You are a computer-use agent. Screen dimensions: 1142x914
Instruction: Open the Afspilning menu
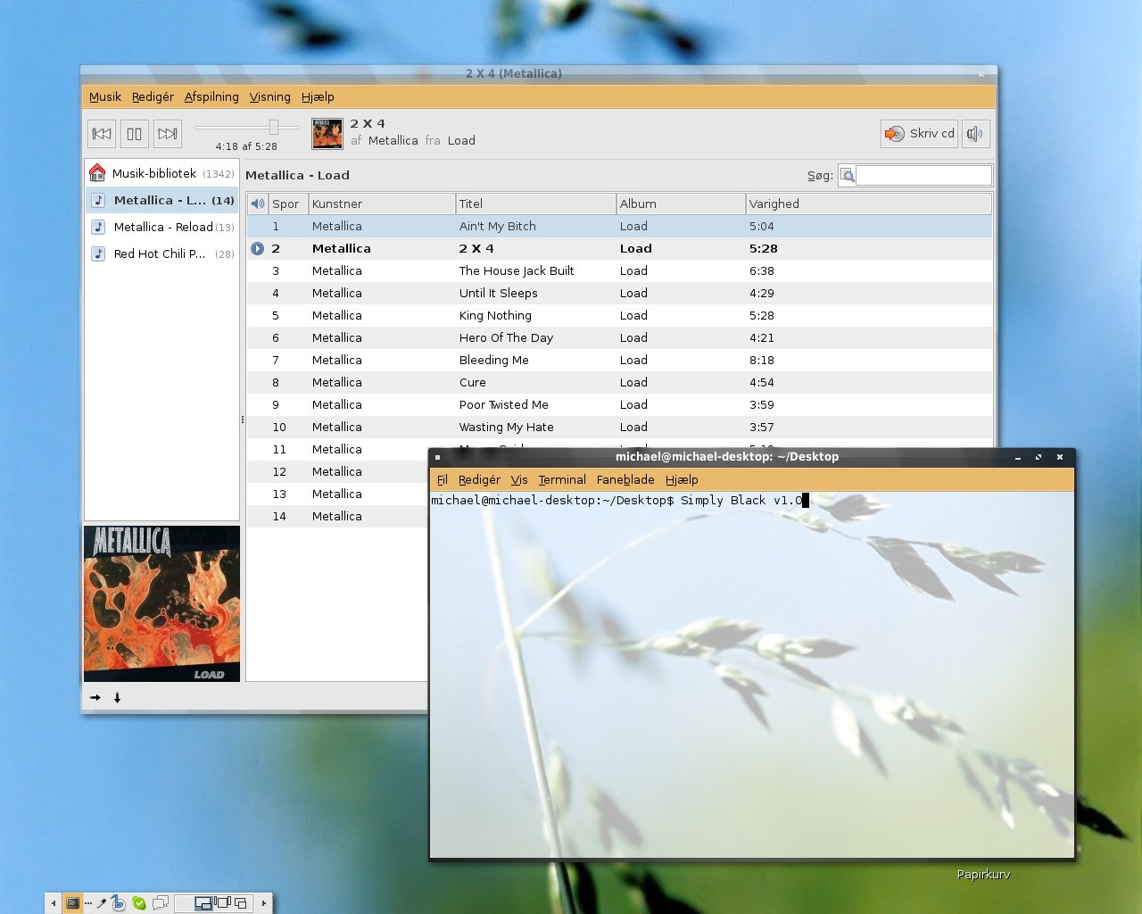pos(211,97)
